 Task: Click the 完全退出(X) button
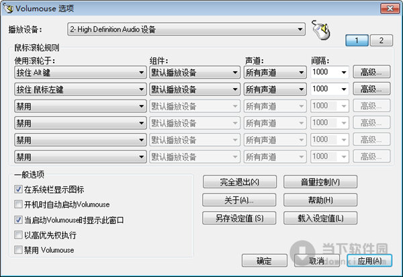[240, 182]
